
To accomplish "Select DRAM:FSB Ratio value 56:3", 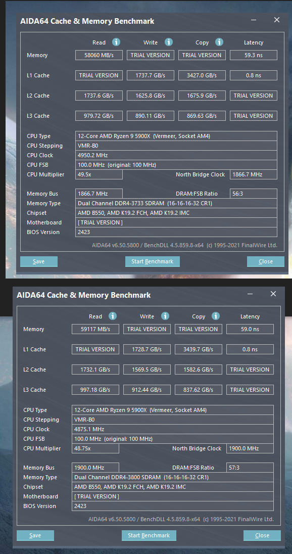I will [x=254, y=194].
